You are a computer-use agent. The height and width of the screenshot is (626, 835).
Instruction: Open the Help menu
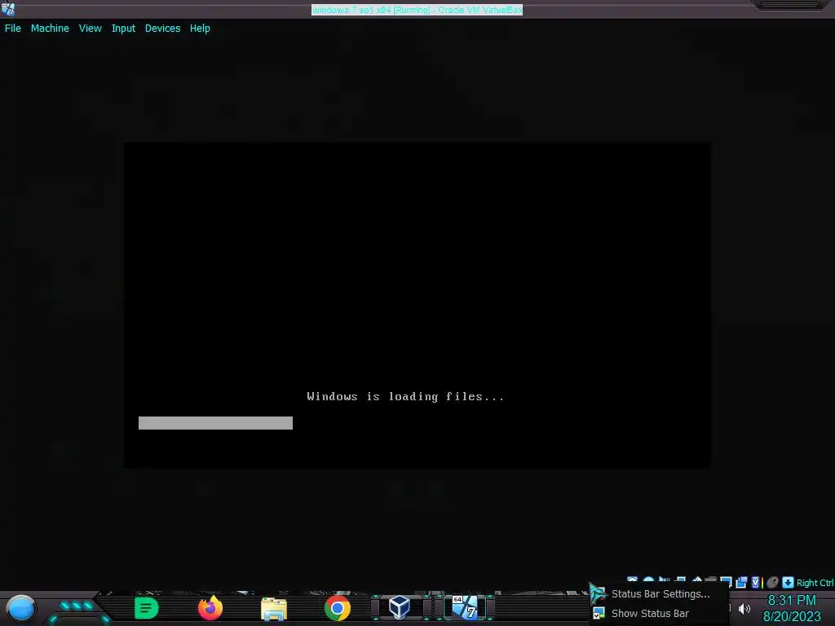(x=200, y=29)
